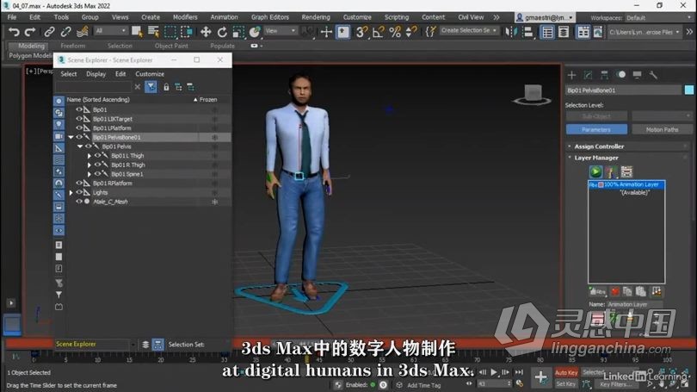The image size is (697, 392).
Task: Open the Hierarchy command panel tab
Action: click(604, 75)
